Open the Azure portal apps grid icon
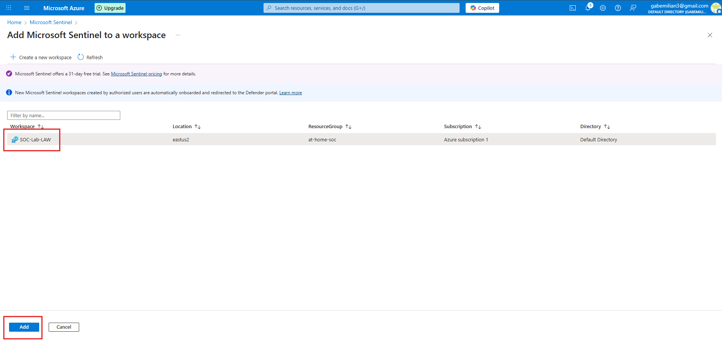Screen dimensions: 722x343 (x=9, y=8)
